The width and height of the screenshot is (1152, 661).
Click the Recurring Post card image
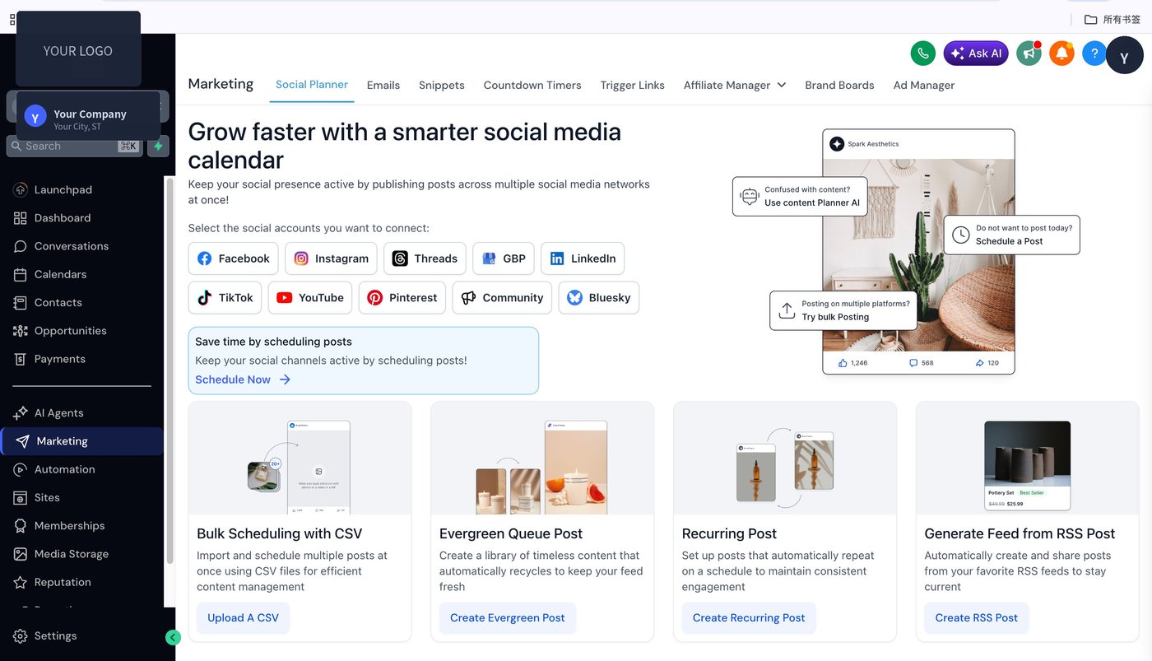(785, 459)
